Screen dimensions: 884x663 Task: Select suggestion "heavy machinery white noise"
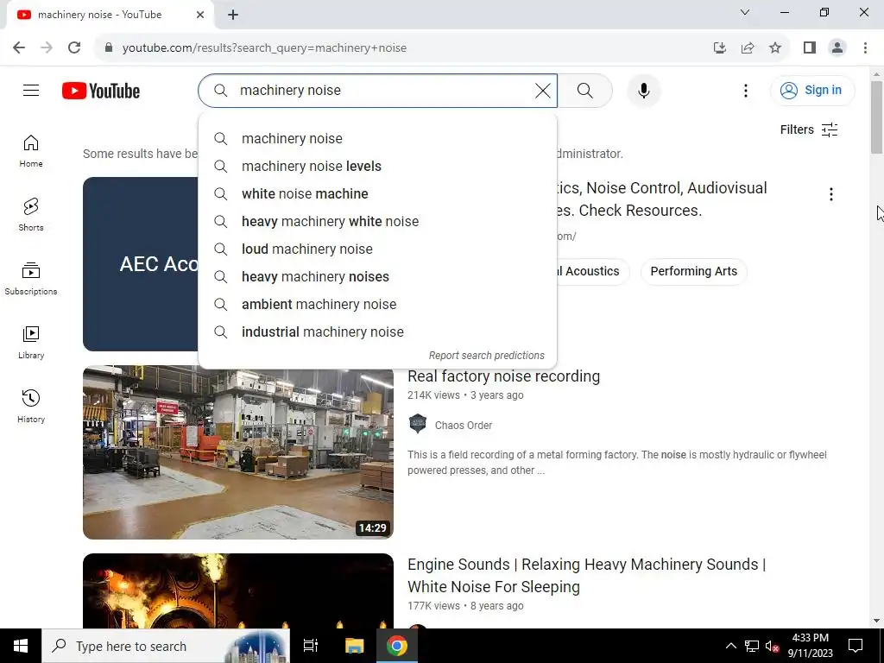click(x=377, y=222)
